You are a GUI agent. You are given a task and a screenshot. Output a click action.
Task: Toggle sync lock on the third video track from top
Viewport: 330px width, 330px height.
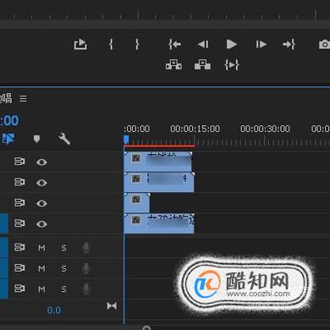[x=19, y=203]
